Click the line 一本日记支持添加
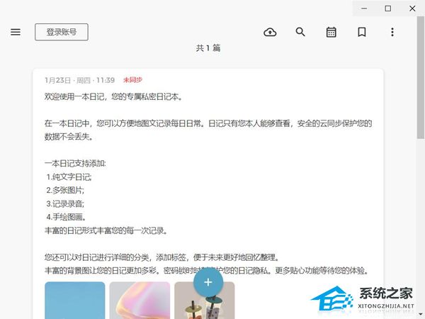The height and width of the screenshot is (319, 425). (75, 164)
